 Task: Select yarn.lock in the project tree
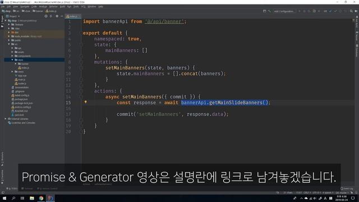[17, 114]
